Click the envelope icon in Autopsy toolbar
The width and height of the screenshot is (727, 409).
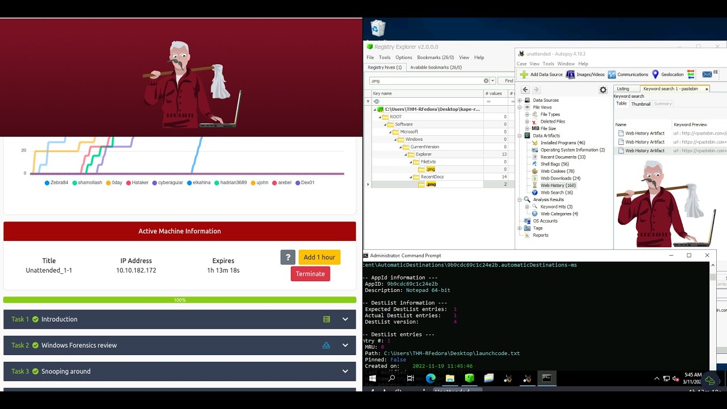coord(707,74)
